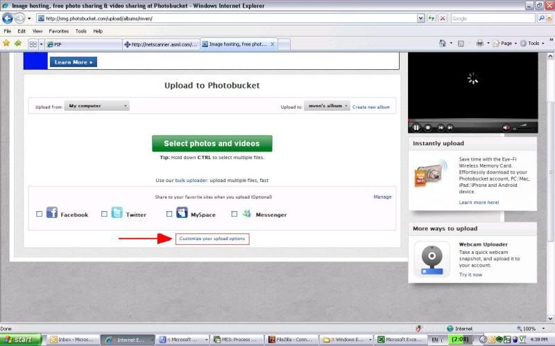555x346 pixels.
Task: Tick the MySpace checkbox
Action: click(x=169, y=214)
